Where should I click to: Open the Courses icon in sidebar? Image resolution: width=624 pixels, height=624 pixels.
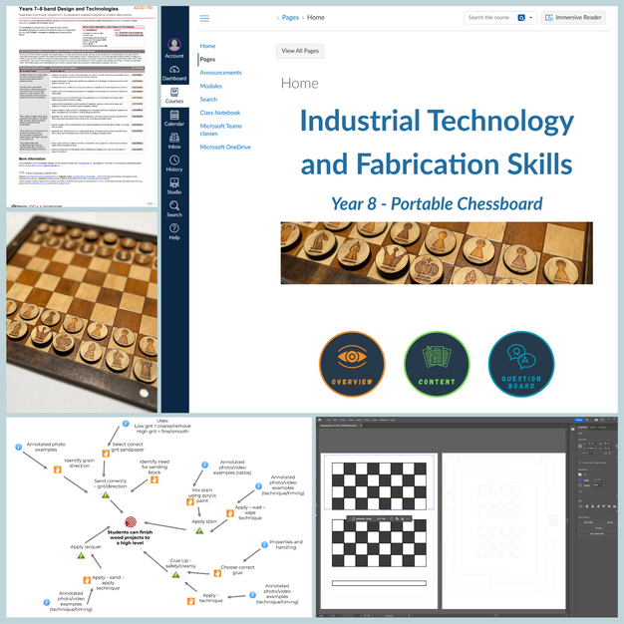pos(174,94)
